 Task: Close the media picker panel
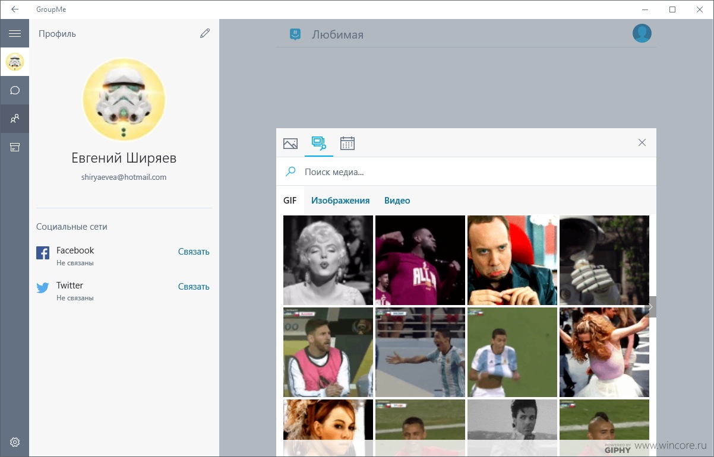pos(642,142)
